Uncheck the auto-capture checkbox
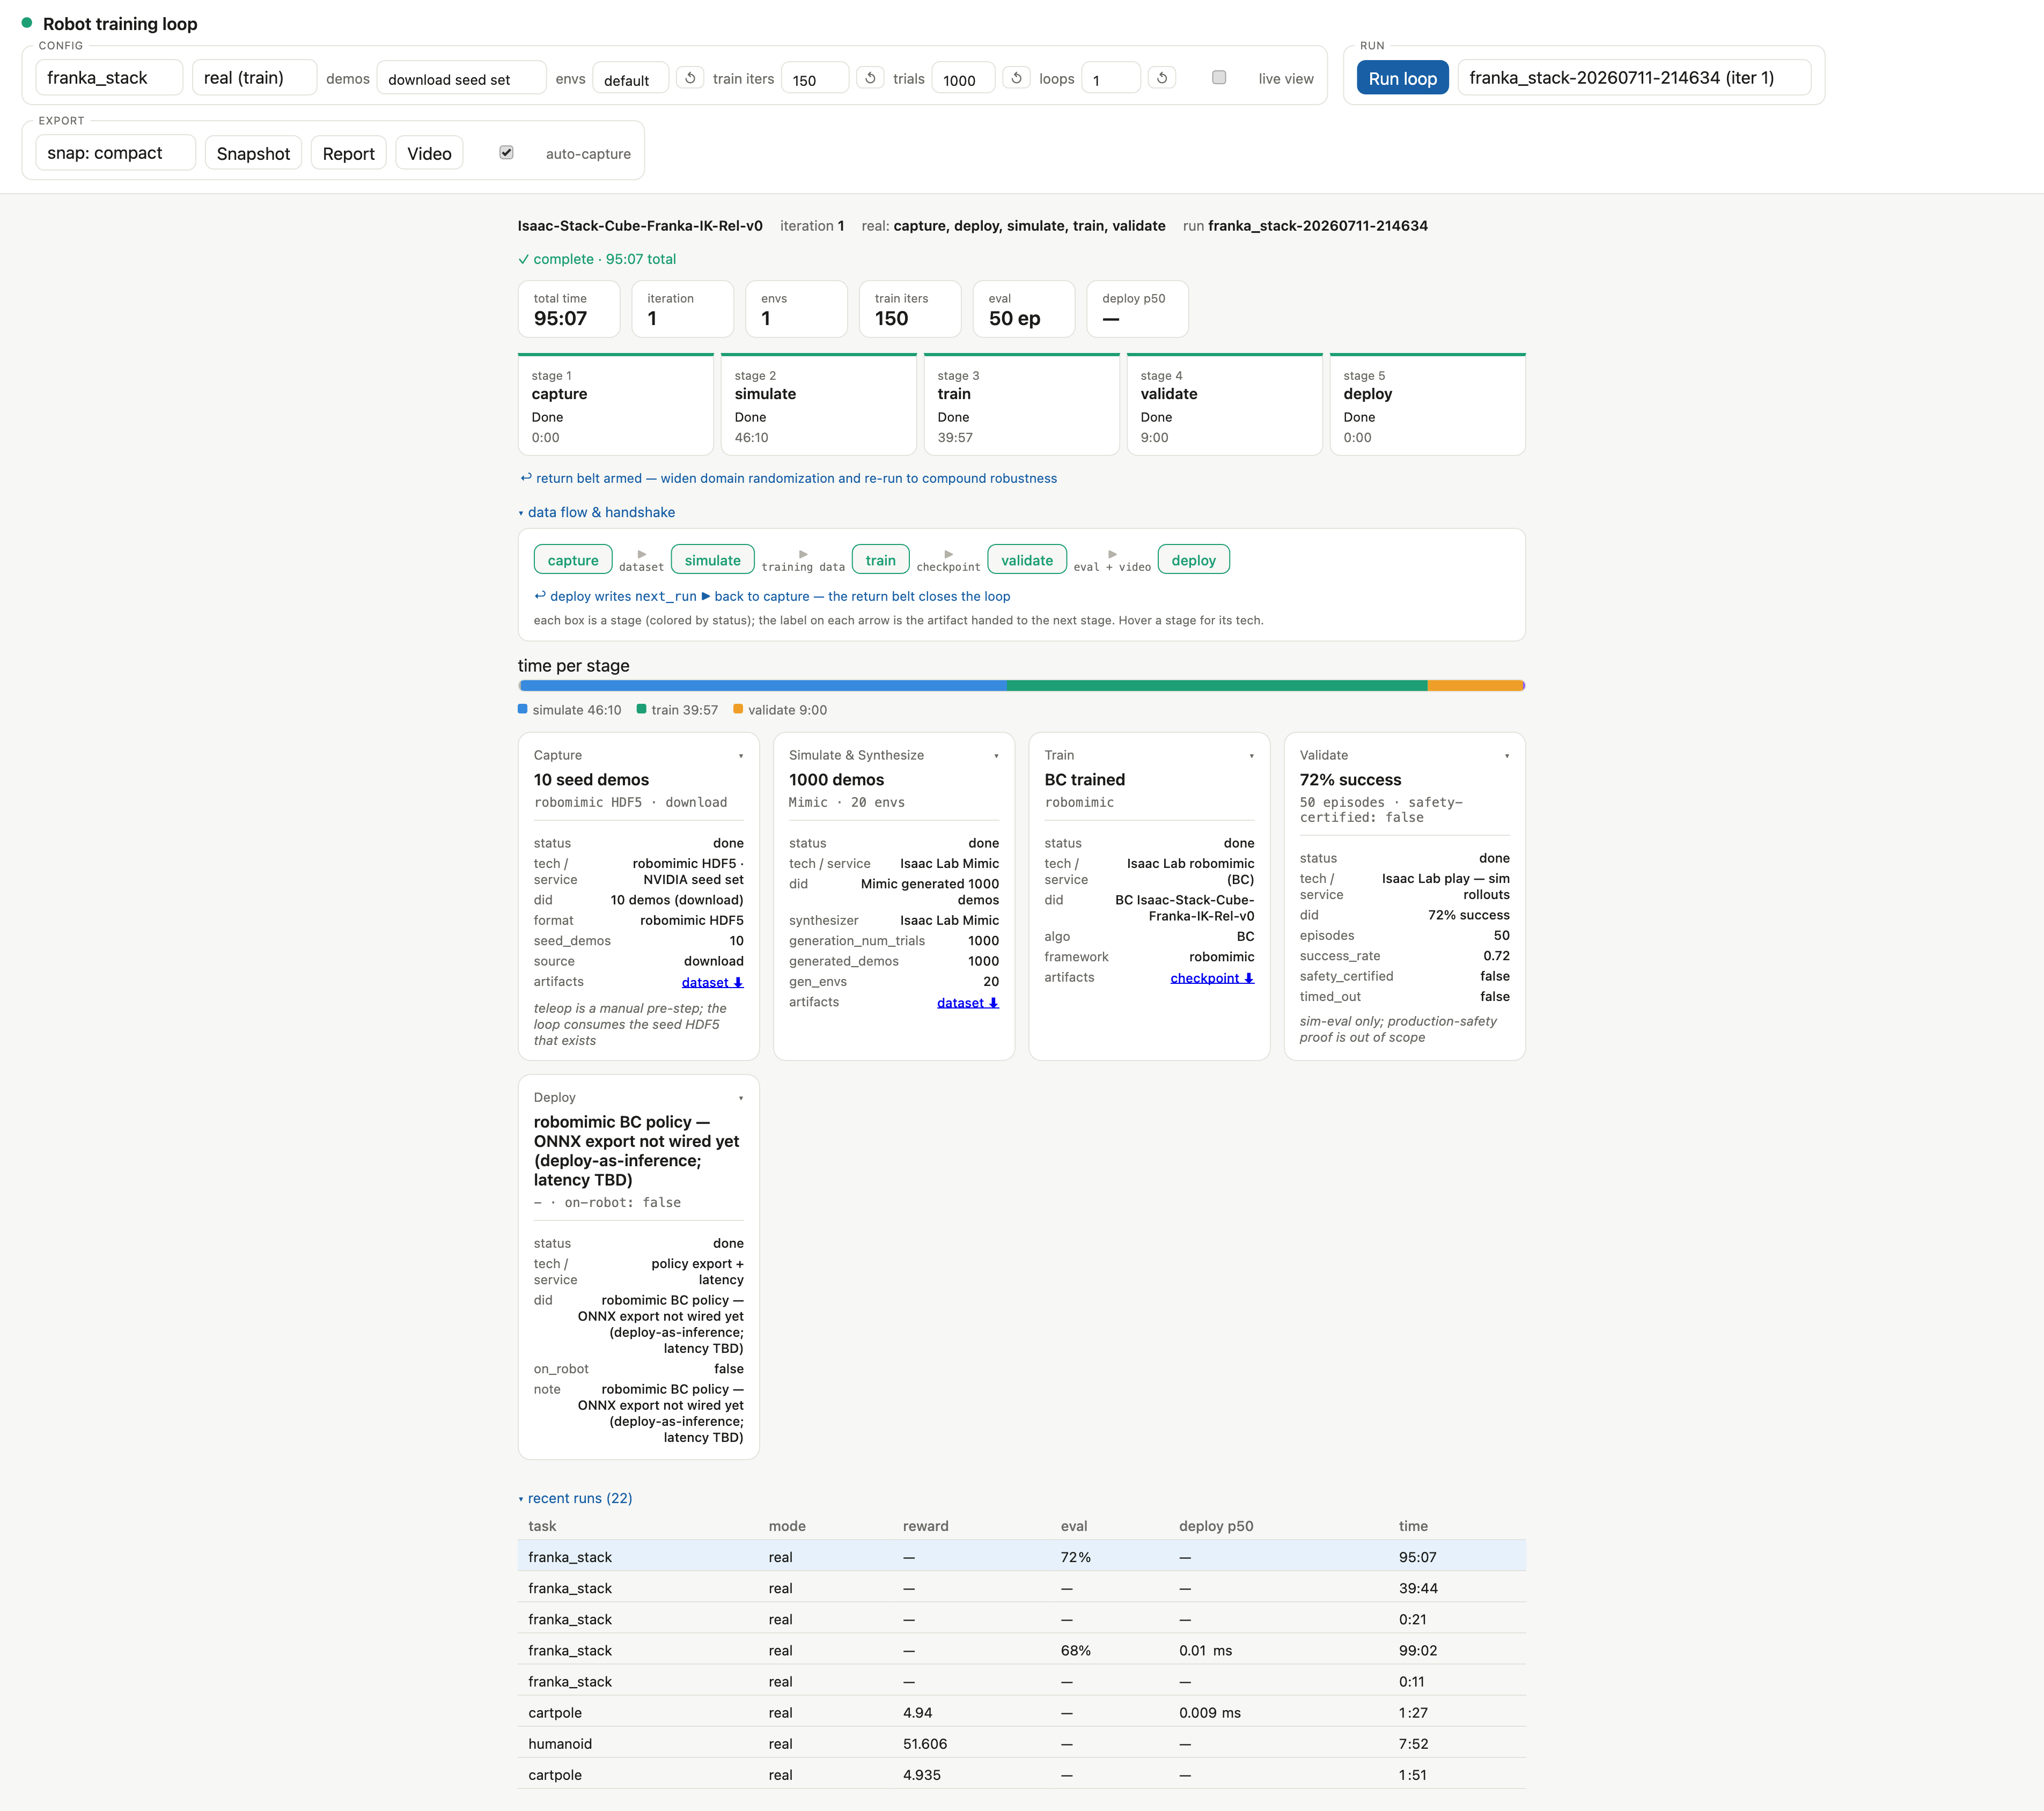This screenshot has width=2044, height=1811. (506, 153)
